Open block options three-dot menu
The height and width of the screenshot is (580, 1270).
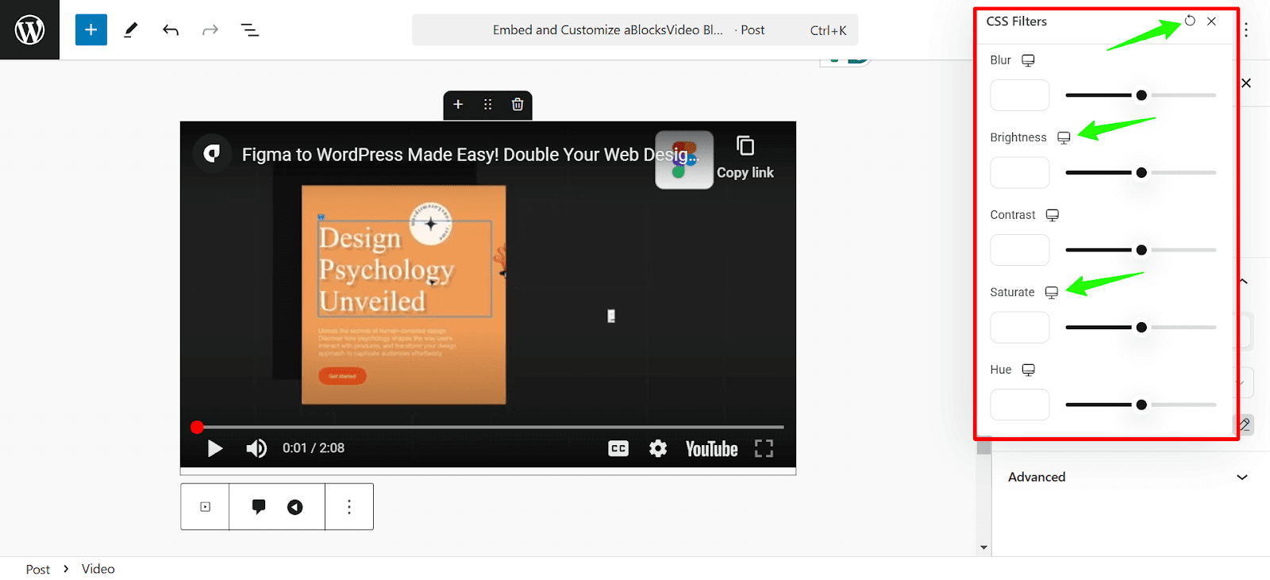(x=349, y=507)
